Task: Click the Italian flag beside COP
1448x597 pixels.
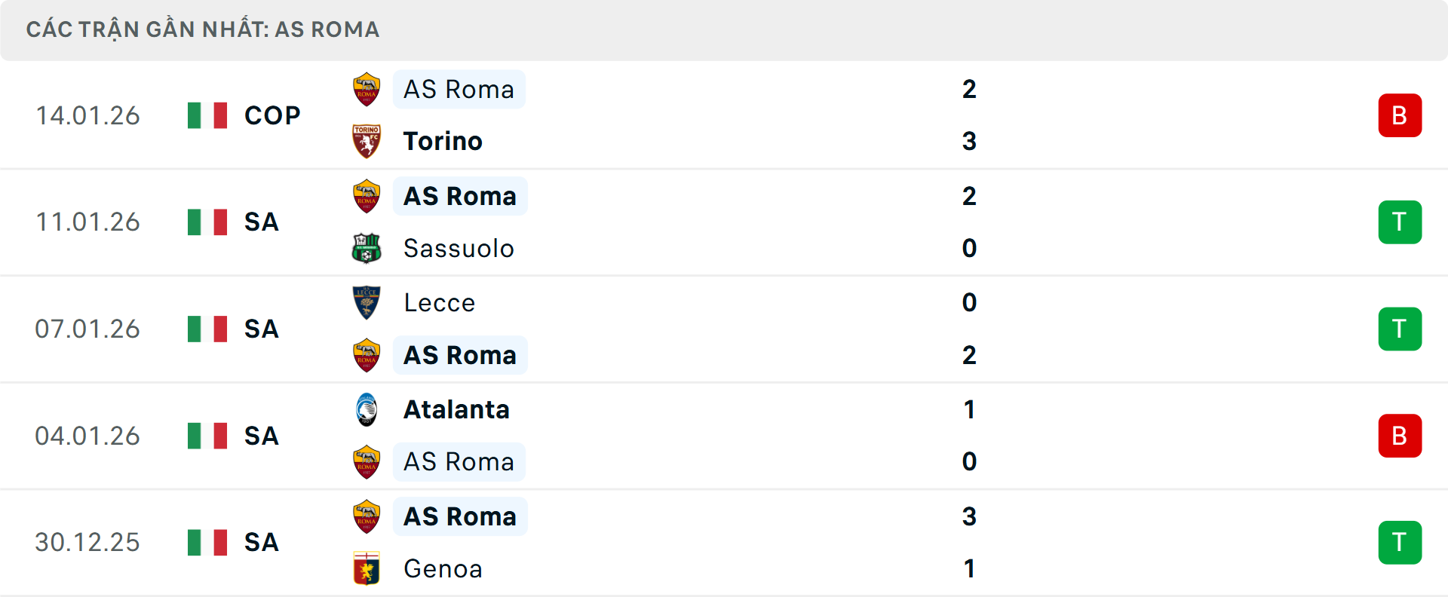Action: coord(207,115)
